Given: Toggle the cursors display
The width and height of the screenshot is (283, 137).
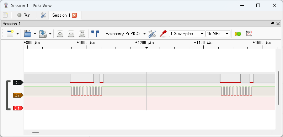Looking at the screenshot, I should (95, 34).
